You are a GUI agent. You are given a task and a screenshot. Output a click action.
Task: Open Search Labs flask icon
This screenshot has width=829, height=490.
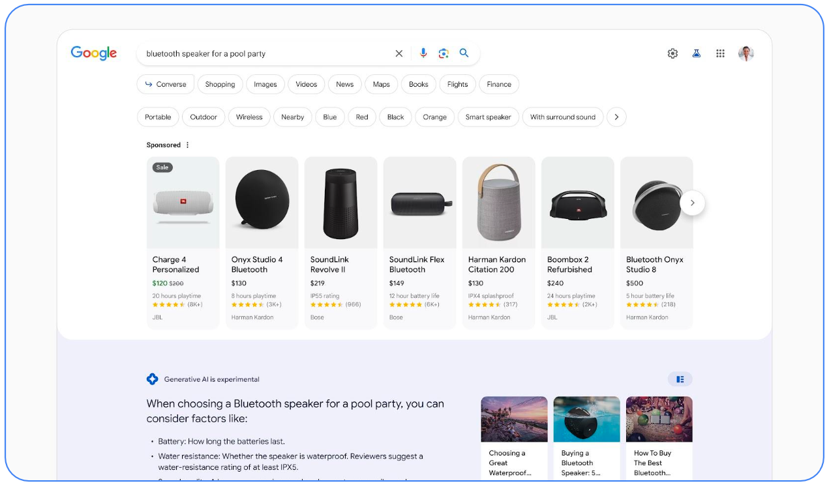point(697,53)
